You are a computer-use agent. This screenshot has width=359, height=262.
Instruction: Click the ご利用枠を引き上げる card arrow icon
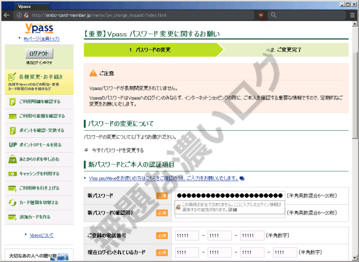[12, 189]
